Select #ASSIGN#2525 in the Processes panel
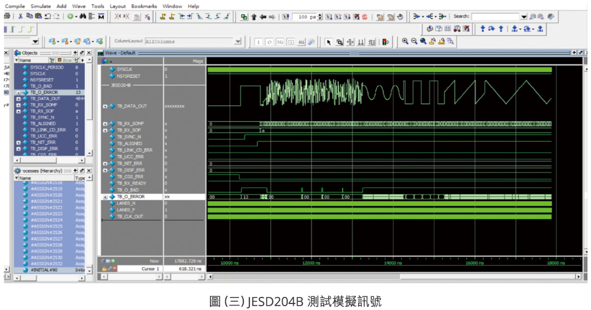Screen dimensions: 591x310 click(x=46, y=226)
